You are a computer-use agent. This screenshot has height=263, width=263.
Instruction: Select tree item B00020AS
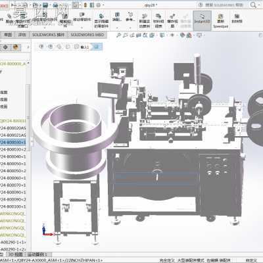pyautogui.click(x=13, y=128)
